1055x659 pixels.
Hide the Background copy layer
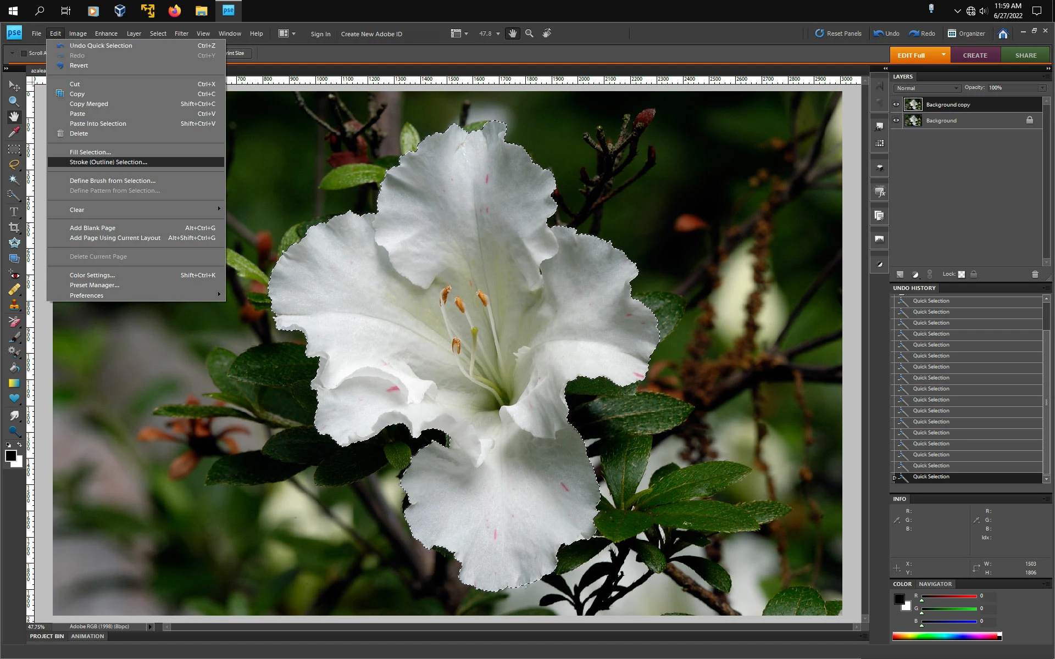896,104
